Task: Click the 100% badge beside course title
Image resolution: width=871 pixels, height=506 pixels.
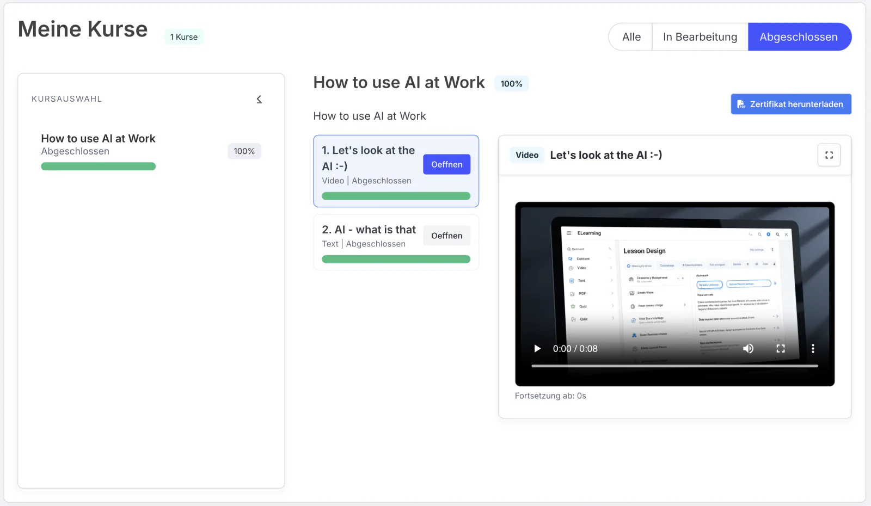Action: tap(512, 84)
